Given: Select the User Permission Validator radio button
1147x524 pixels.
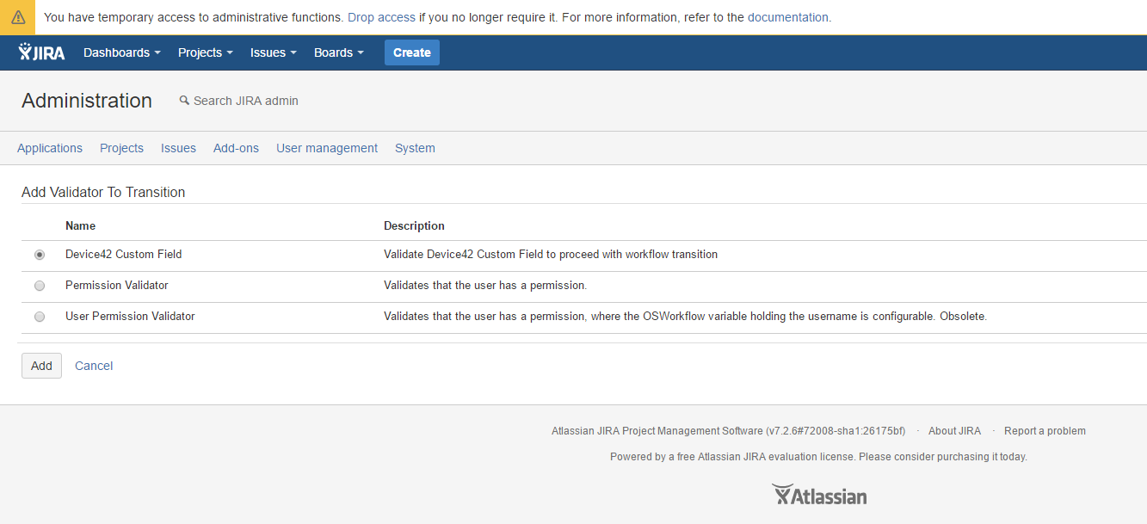Looking at the screenshot, I should point(40,317).
